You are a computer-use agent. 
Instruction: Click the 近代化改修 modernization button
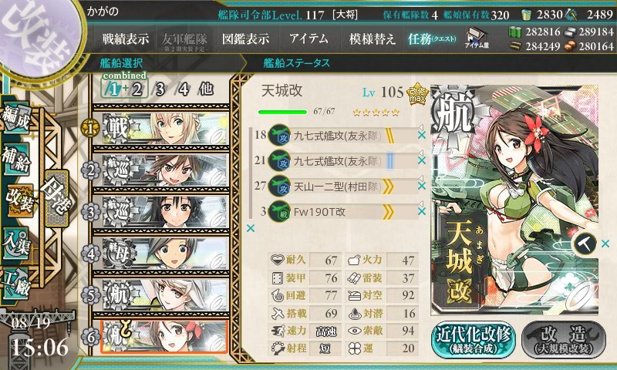(x=474, y=339)
